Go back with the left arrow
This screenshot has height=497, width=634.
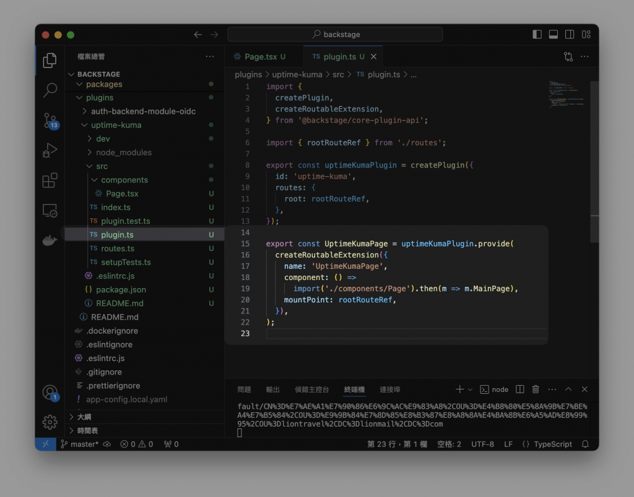(x=198, y=35)
